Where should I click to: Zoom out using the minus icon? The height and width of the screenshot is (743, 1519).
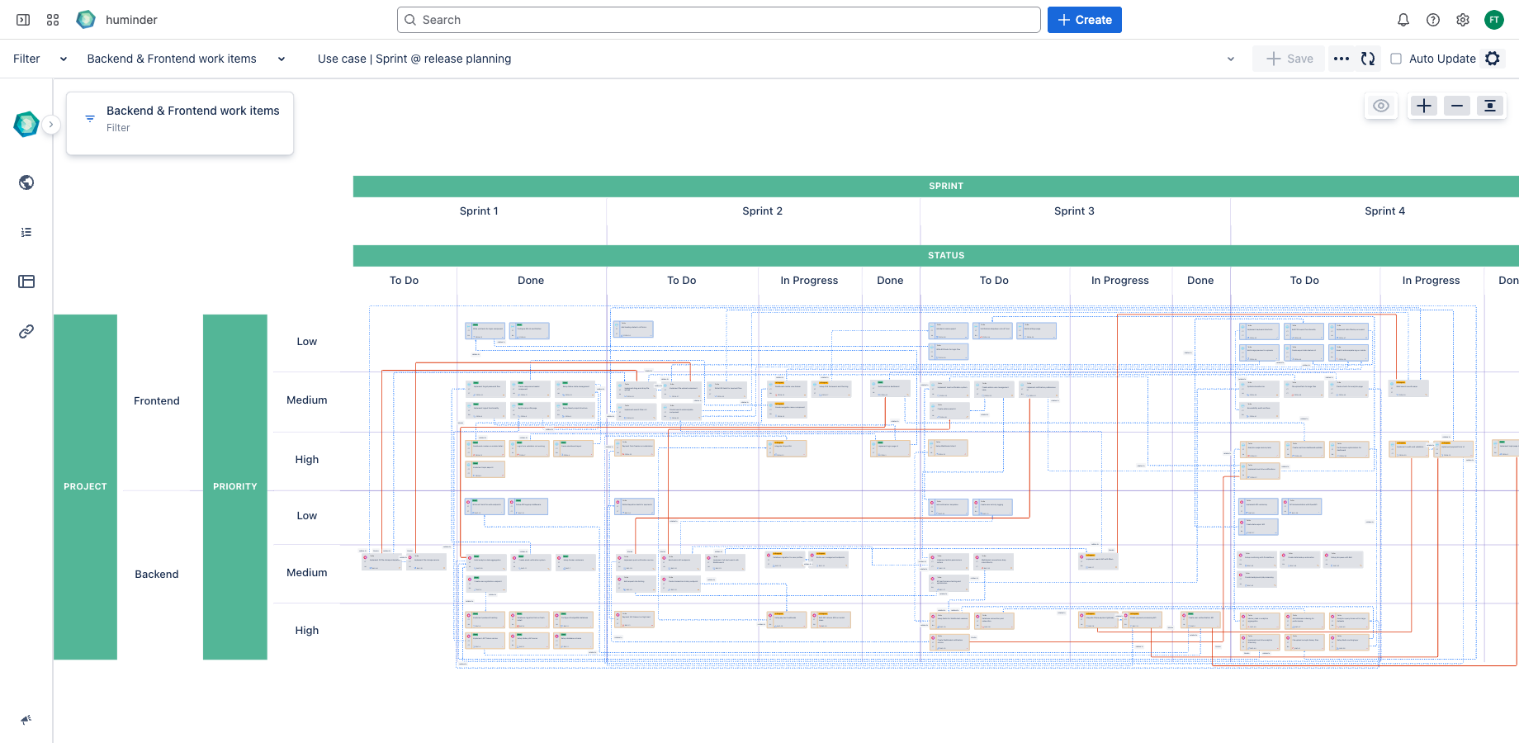(1456, 106)
